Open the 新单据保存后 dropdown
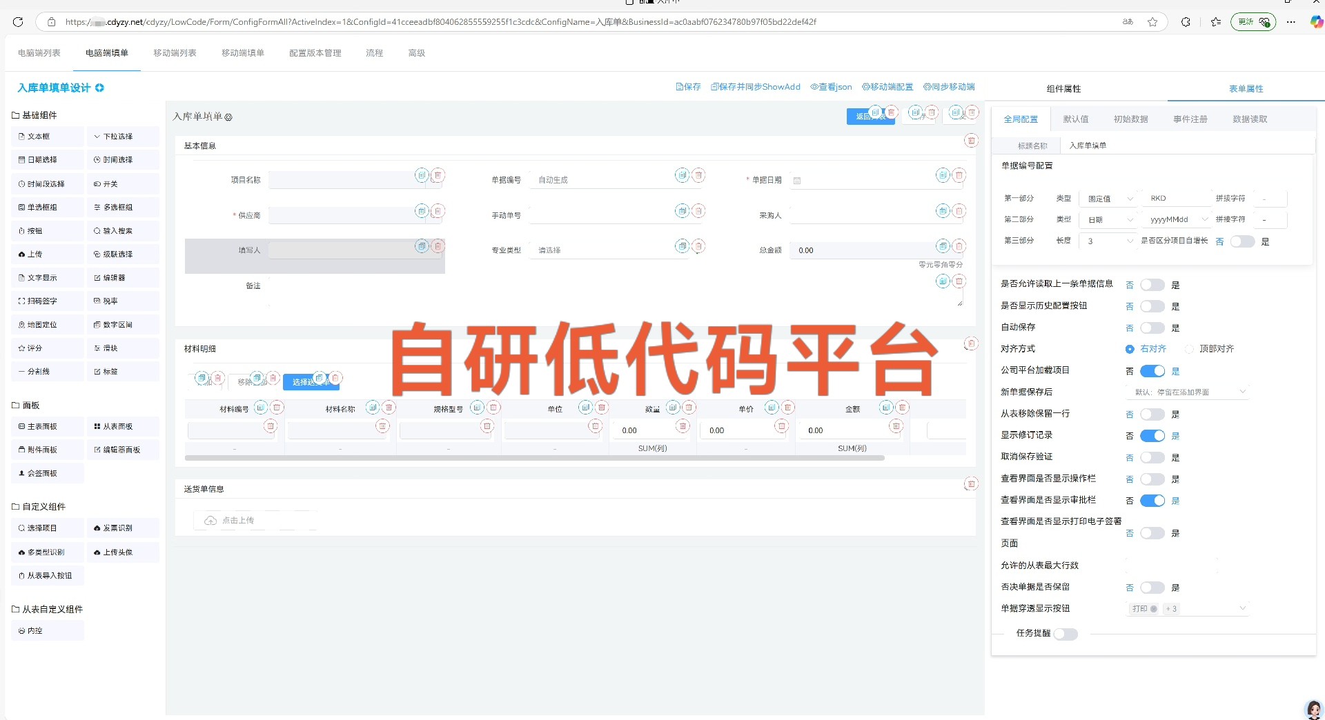This screenshot has width=1325, height=720. [1188, 392]
